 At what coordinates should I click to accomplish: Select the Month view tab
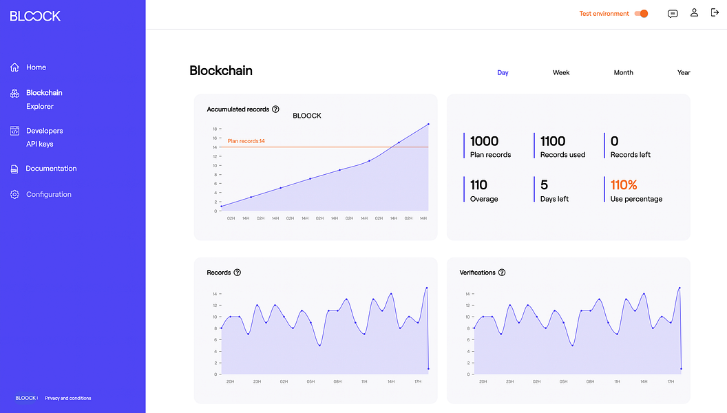[623, 72]
